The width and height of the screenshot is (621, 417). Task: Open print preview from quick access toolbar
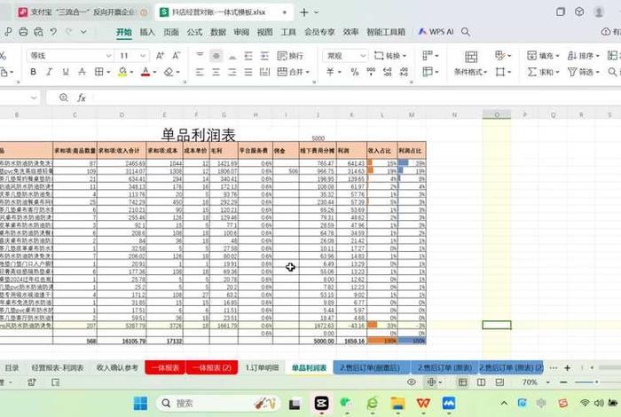(x=38, y=32)
